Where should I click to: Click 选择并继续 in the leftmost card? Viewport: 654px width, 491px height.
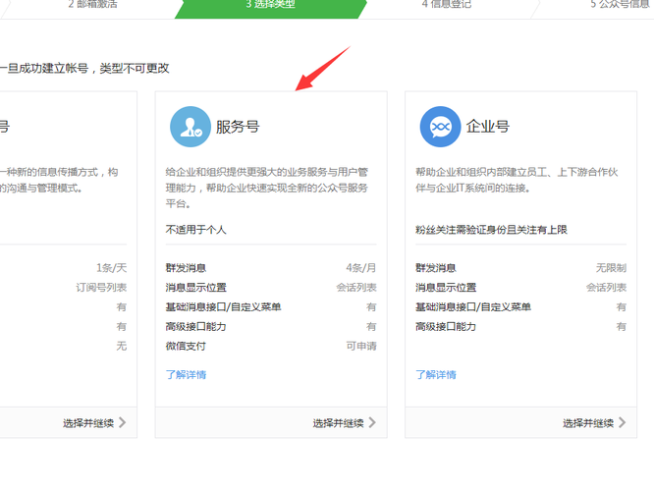(x=88, y=423)
